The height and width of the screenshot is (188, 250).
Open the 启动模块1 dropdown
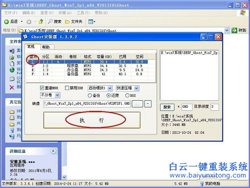tap(109, 88)
